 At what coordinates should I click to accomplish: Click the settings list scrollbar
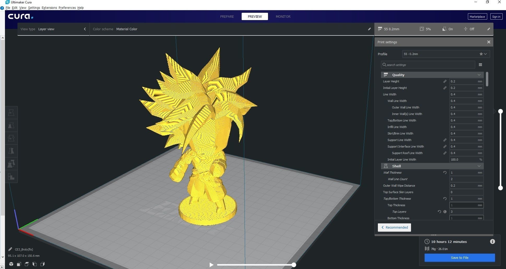pos(487,79)
